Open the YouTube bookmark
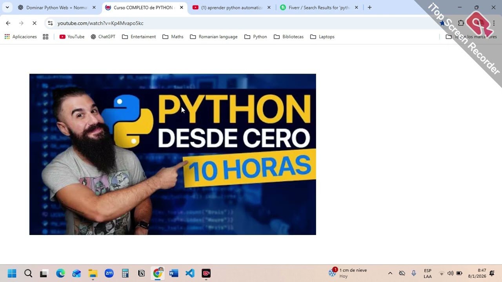This screenshot has height=282, width=502. [x=72, y=37]
